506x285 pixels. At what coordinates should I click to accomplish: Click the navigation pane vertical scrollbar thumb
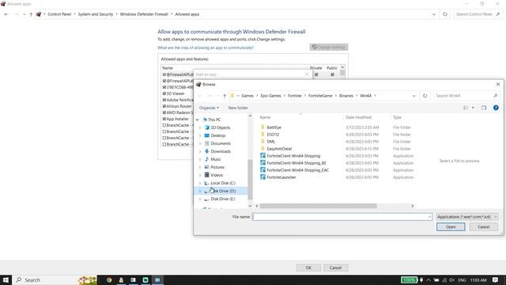pos(250,180)
